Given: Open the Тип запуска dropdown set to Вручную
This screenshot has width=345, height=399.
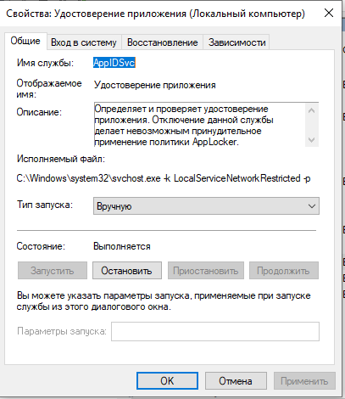Looking at the screenshot, I should 206,206.
